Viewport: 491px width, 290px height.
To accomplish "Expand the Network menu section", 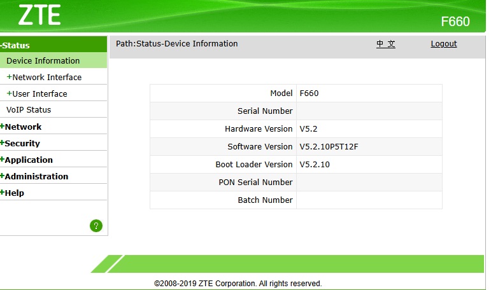I will (x=20, y=127).
